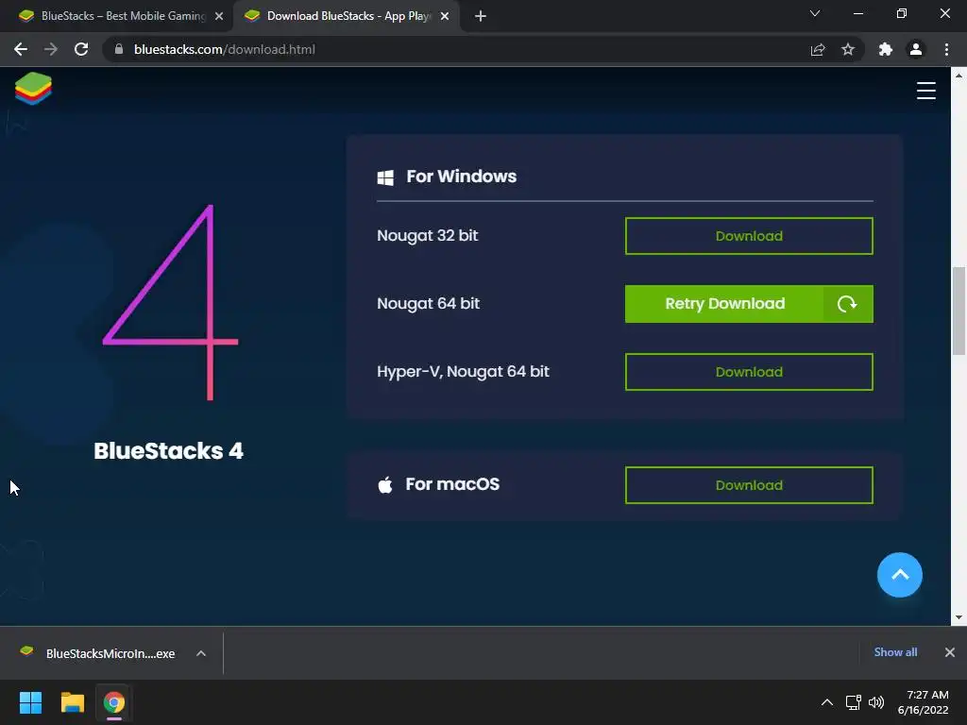Image resolution: width=967 pixels, height=725 pixels.
Task: Click Show all in the downloads bar
Action: [x=895, y=652]
